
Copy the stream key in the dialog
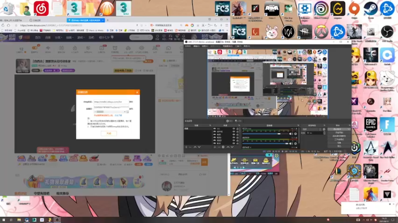[131, 109]
